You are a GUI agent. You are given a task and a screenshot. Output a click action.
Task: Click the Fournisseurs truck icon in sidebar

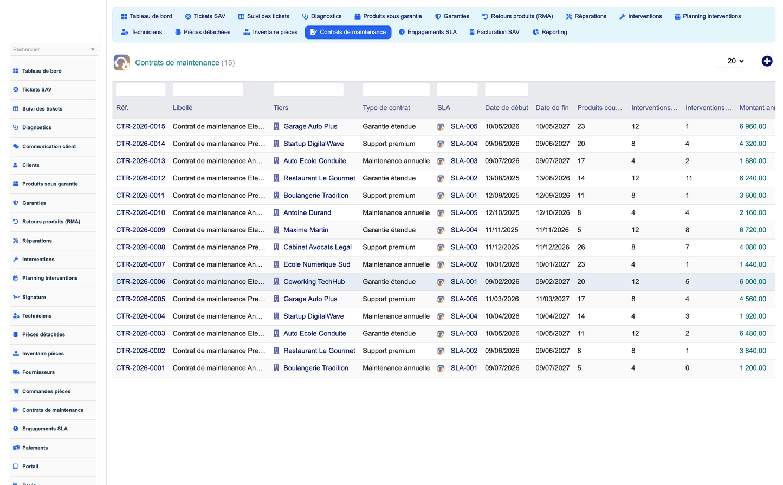point(16,372)
